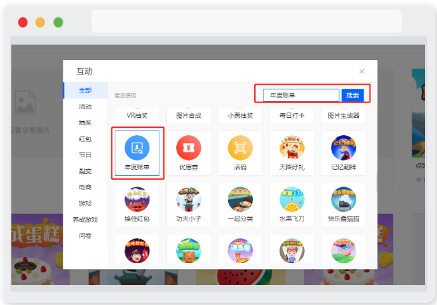Click the red window close dot

tap(23, 22)
